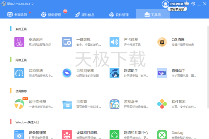This screenshot has width=209, height=139.
Task: Click the red 18 update badge
Action: click(x=65, y=11)
